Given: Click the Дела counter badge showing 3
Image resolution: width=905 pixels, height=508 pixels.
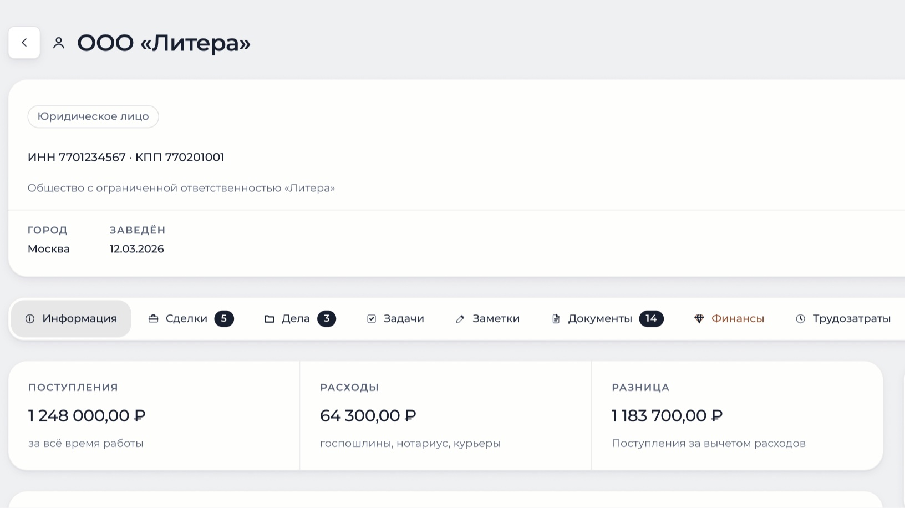Looking at the screenshot, I should [327, 319].
